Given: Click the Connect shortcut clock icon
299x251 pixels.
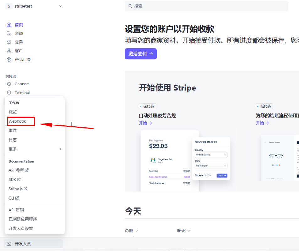Looking at the screenshot, I should pyautogui.click(x=9, y=84).
